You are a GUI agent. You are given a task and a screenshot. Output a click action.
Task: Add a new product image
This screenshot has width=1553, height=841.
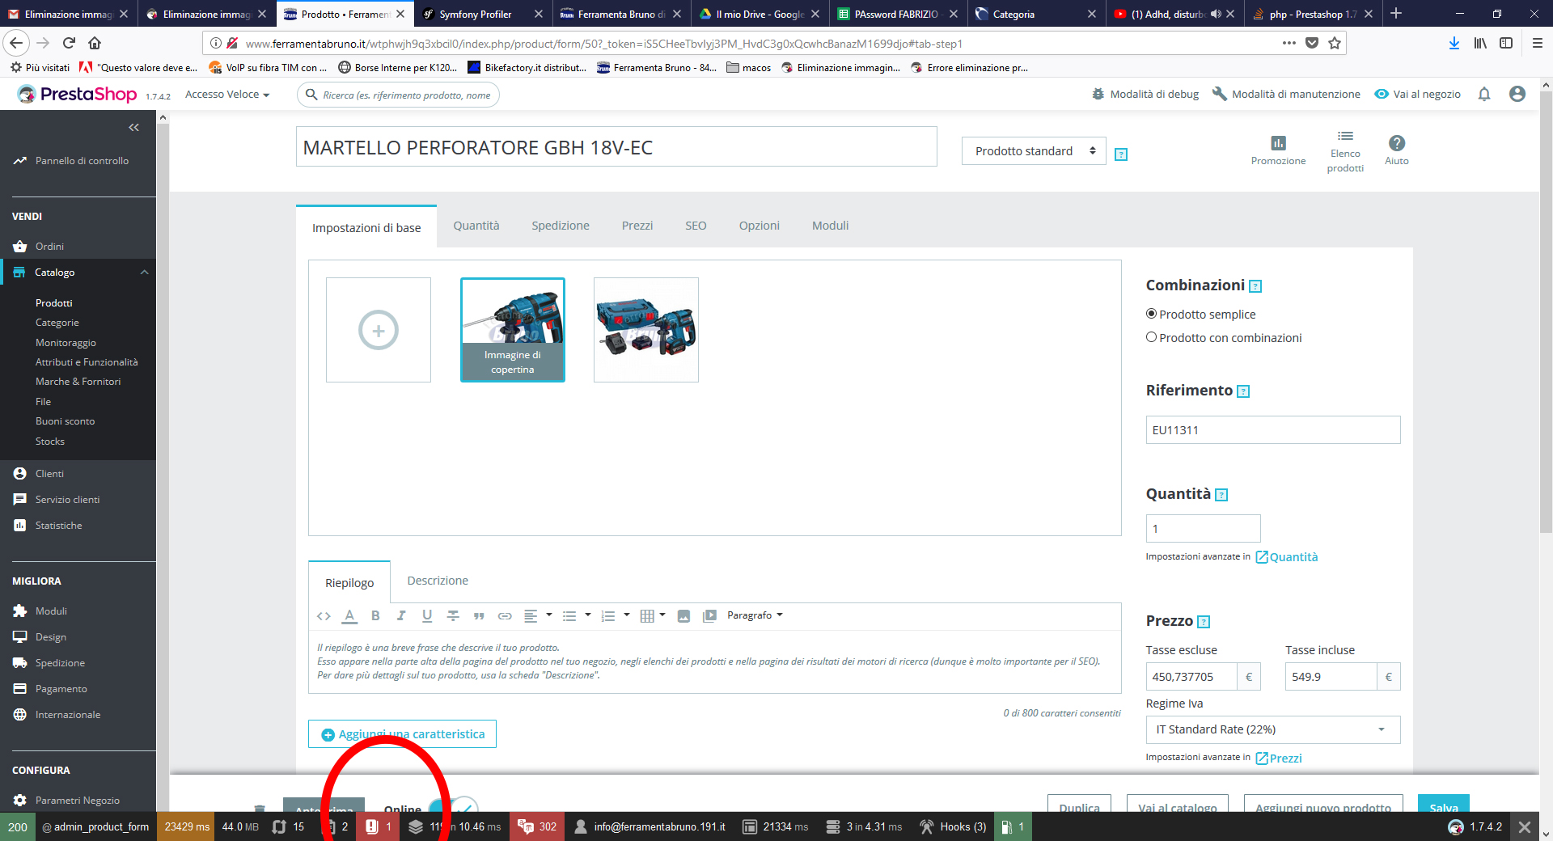tap(379, 330)
